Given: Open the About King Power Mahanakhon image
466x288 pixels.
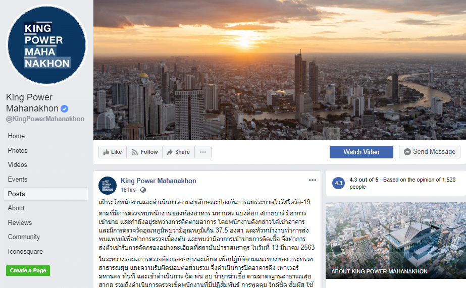Looking at the screenshot, I should [x=395, y=241].
